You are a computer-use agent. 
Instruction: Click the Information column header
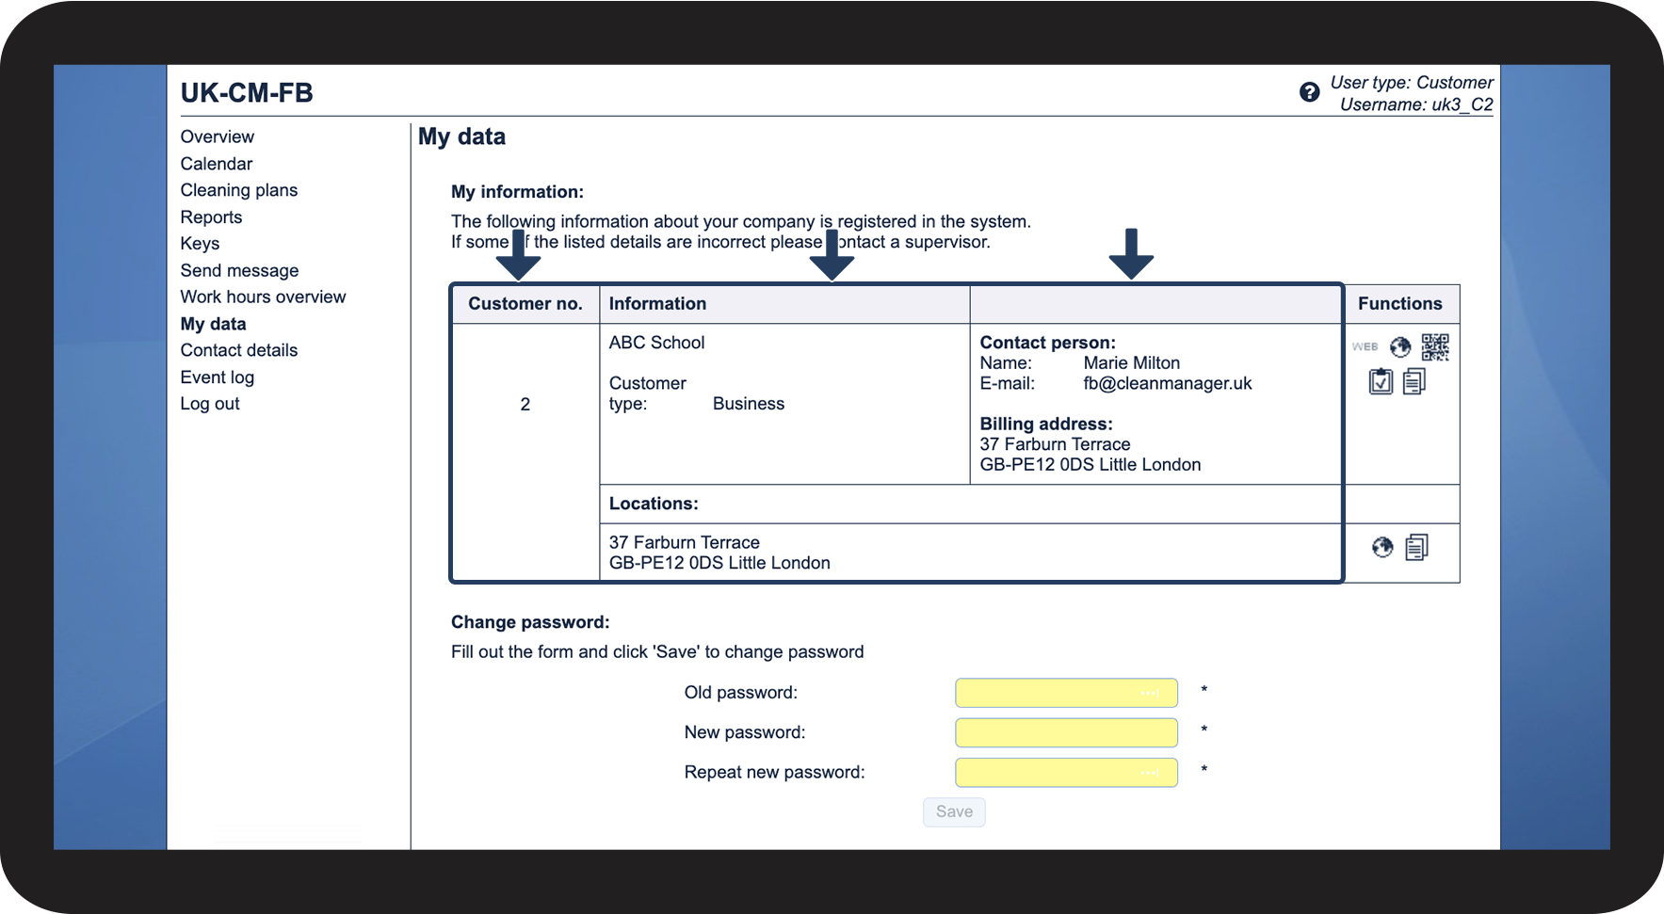[657, 304]
